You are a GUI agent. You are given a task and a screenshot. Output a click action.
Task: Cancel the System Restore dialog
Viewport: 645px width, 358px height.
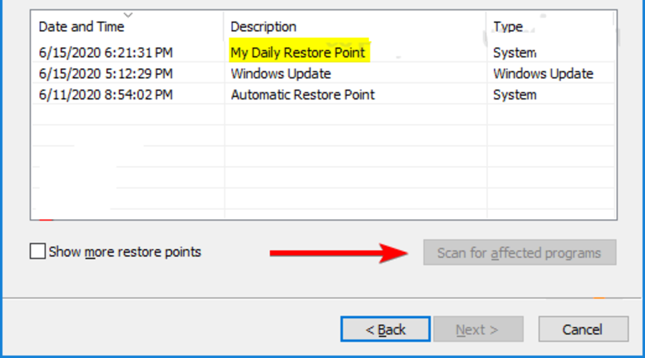pos(583,329)
